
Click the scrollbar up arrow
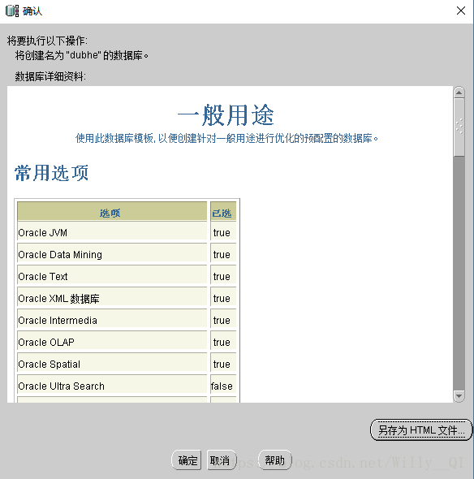pos(459,93)
